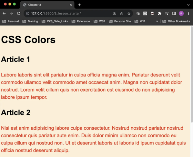Open the Personal bookmarks folder

tap(11, 21)
